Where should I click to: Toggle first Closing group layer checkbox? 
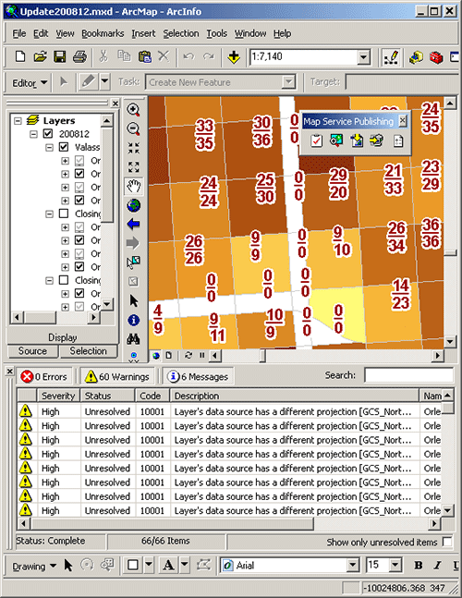tap(64, 214)
